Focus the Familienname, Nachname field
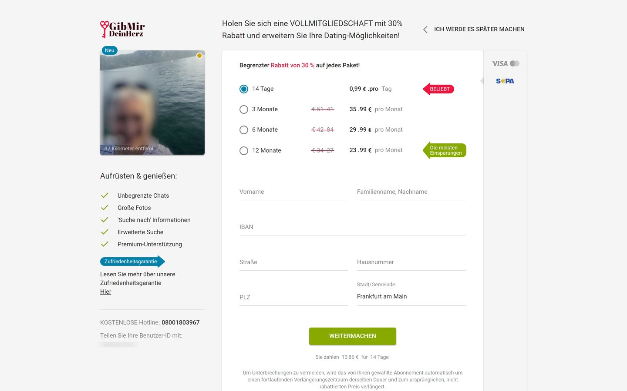 411,192
